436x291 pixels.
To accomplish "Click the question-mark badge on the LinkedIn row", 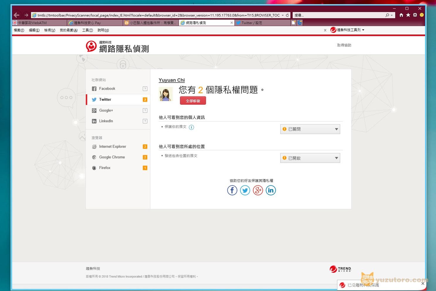I will click(x=145, y=121).
